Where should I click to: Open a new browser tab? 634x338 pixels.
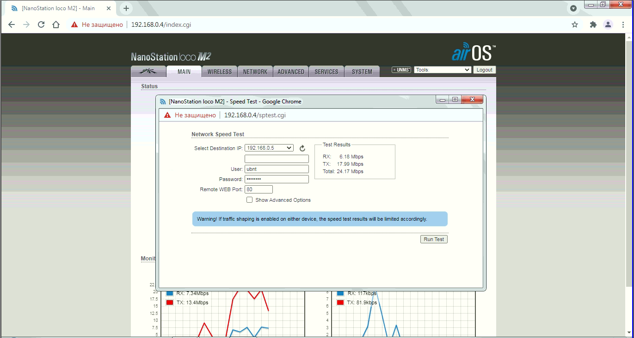pyautogui.click(x=126, y=8)
